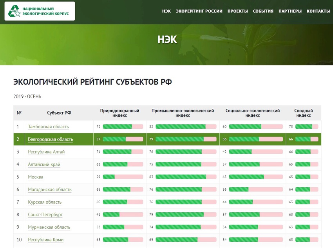Click Курская область industrial index bar (76)

tap(186, 202)
